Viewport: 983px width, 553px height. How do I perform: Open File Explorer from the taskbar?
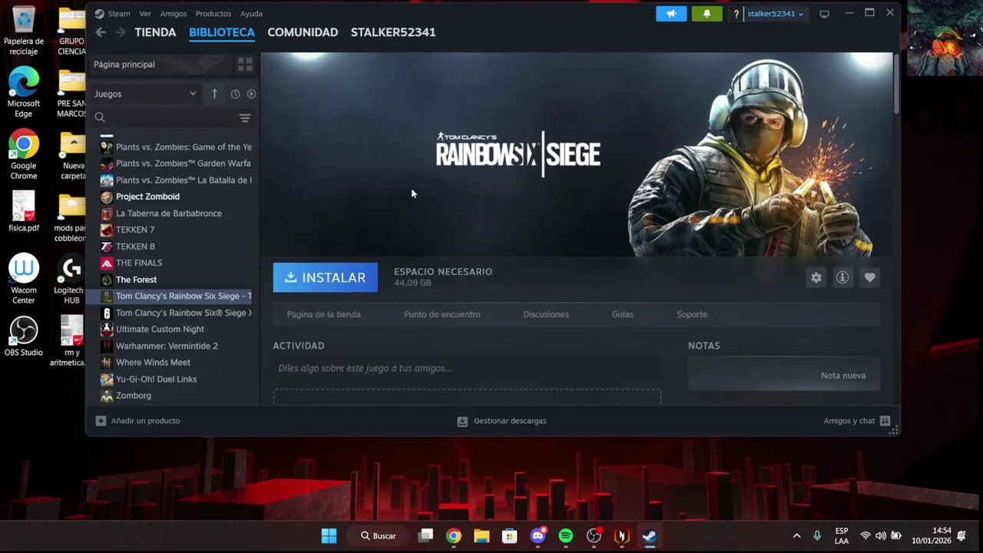[x=482, y=536]
